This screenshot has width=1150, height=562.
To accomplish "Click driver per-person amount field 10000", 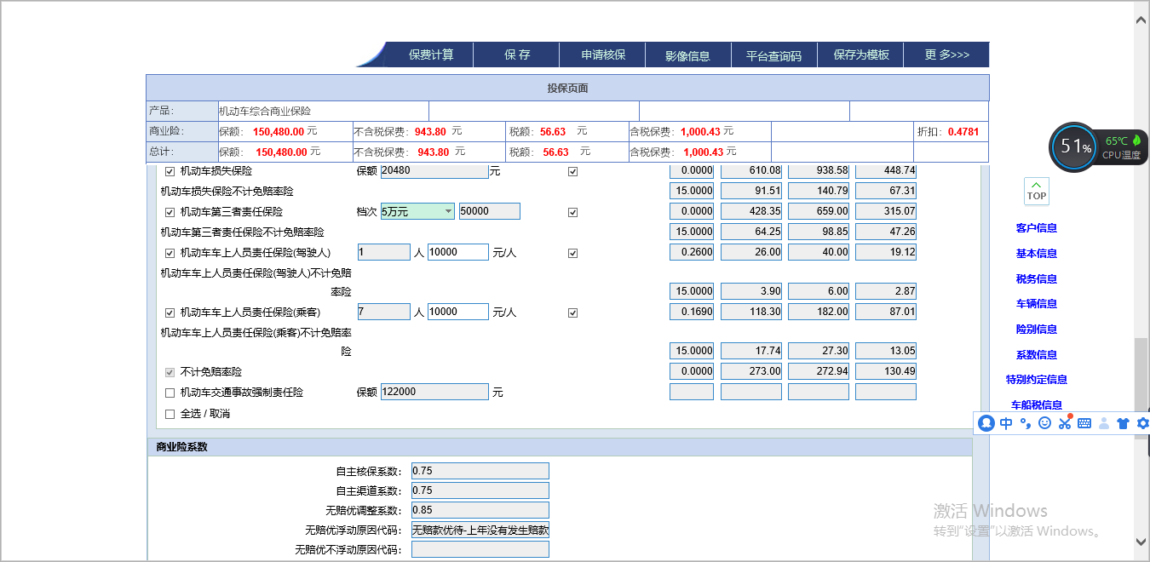I will click(458, 252).
